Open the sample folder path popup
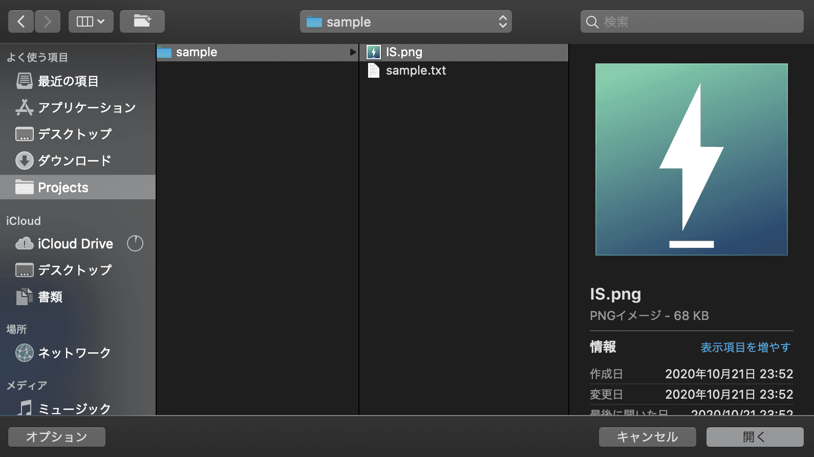 (x=405, y=21)
